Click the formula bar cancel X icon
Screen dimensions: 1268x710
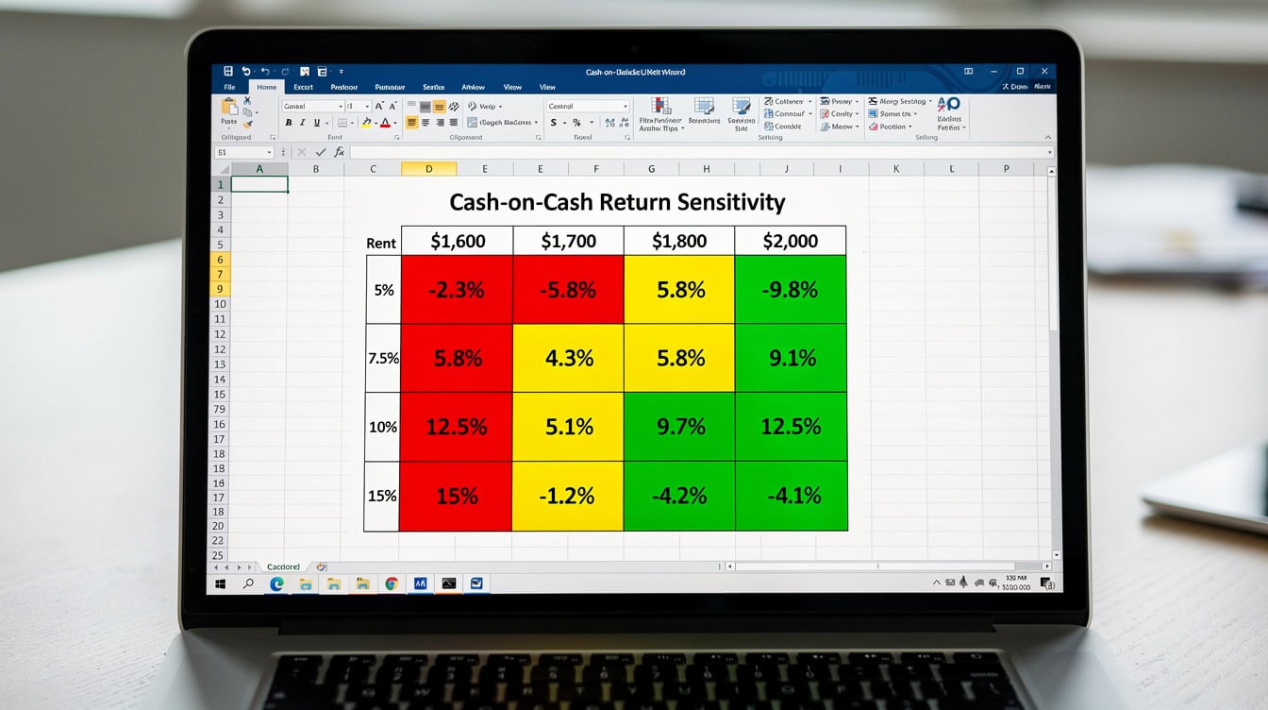[302, 152]
